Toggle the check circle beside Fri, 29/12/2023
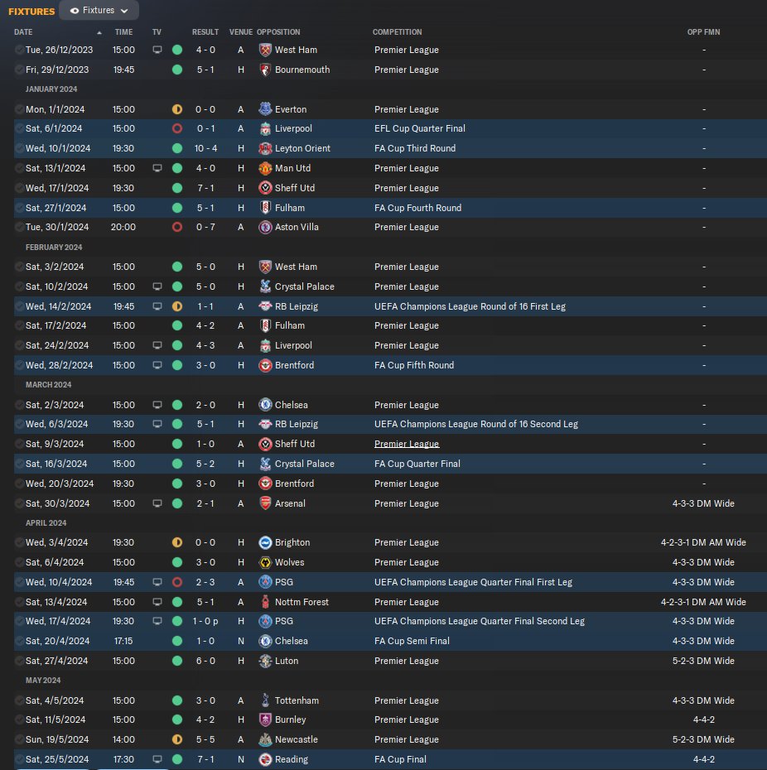The width and height of the screenshot is (767, 770). (19, 70)
